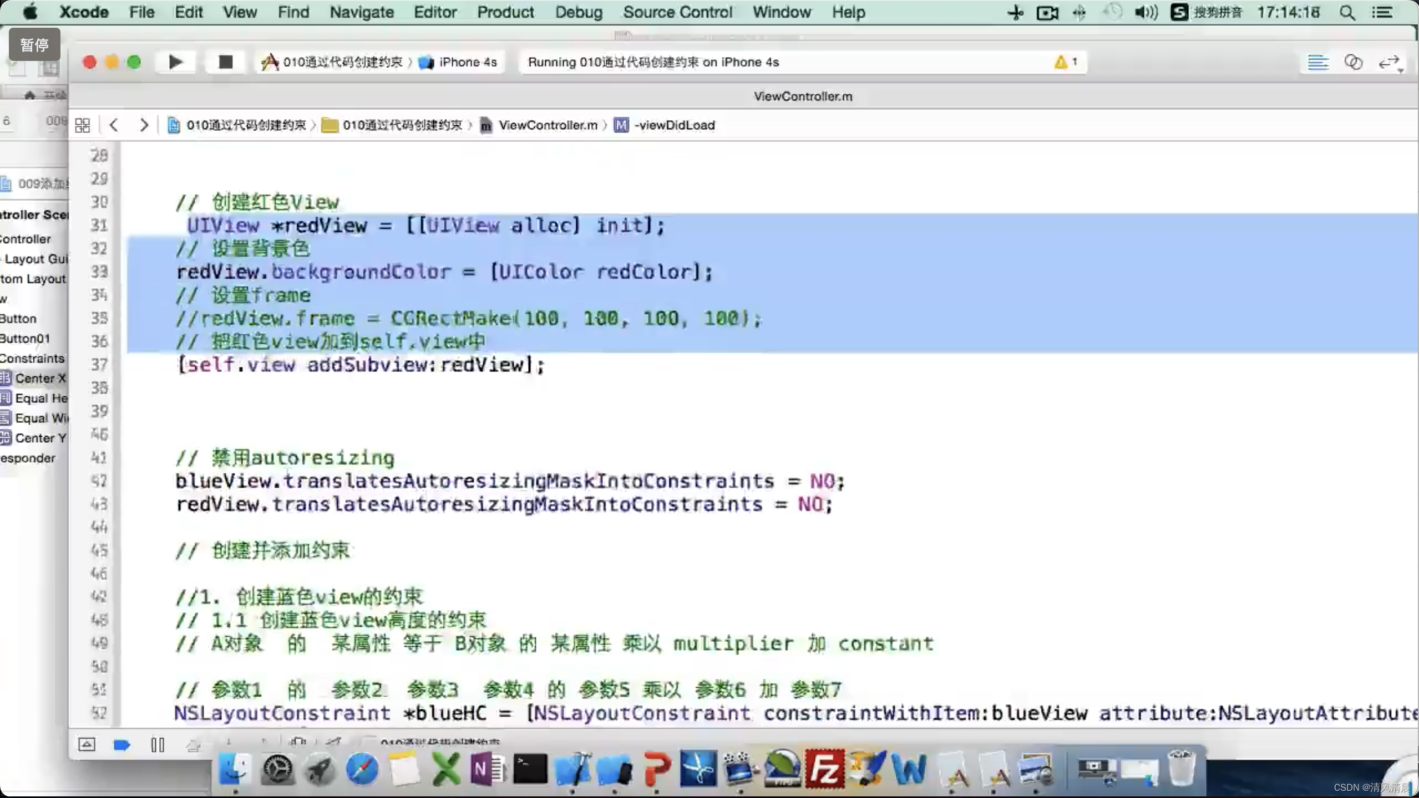Open the related items grid icon
The image size is (1419, 798).
pyautogui.click(x=82, y=125)
